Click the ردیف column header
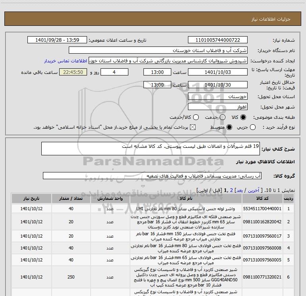The width and height of the screenshot is (306, 296). [289, 198]
